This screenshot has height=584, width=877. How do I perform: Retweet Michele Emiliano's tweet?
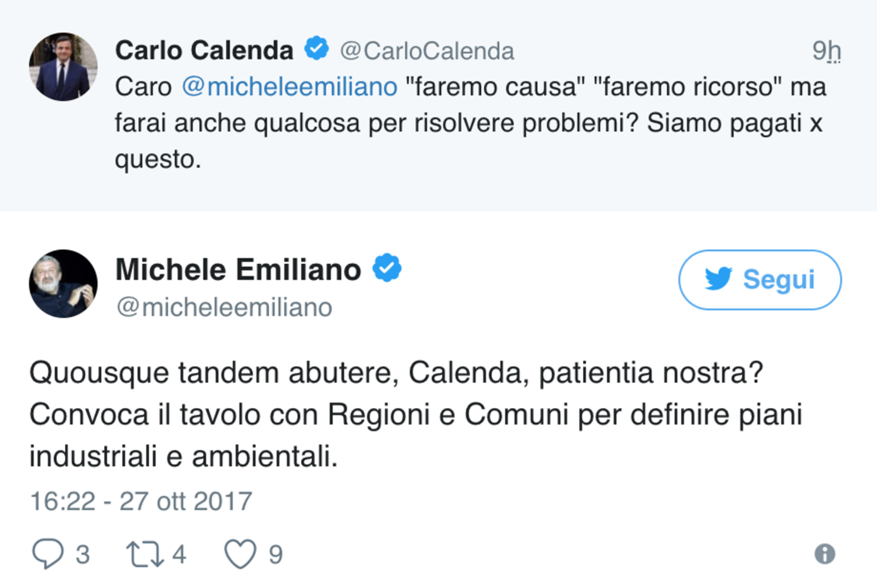[145, 554]
